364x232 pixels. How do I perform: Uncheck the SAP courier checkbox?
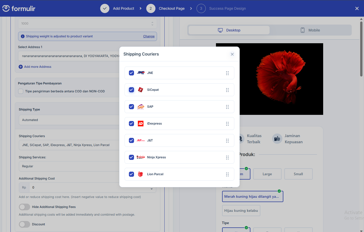pos(131,107)
